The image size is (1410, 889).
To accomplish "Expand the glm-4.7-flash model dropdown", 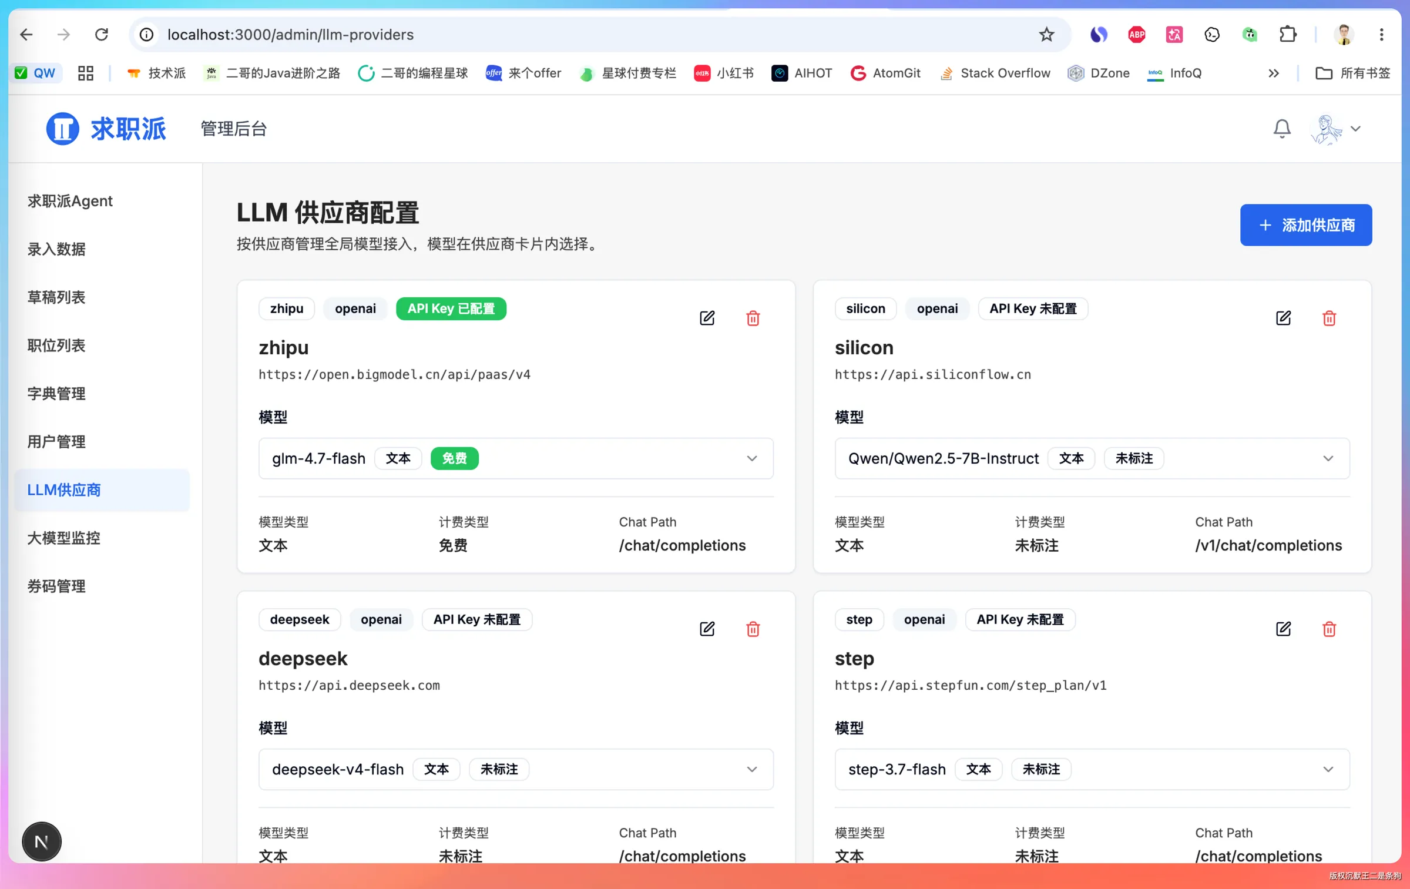I will (x=516, y=458).
